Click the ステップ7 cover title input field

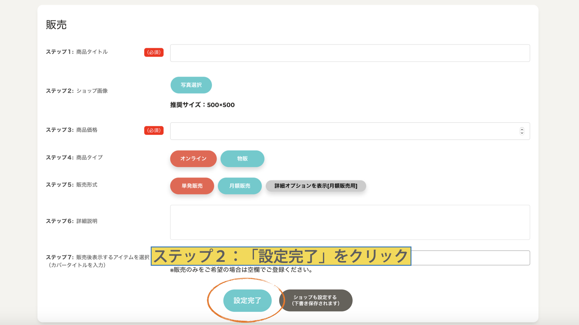point(470,258)
